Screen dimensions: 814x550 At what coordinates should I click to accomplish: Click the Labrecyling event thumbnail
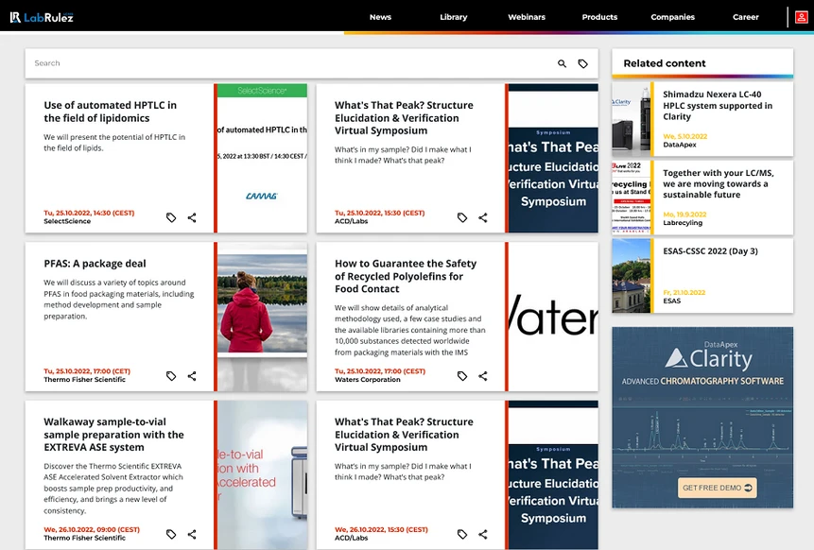(631, 198)
